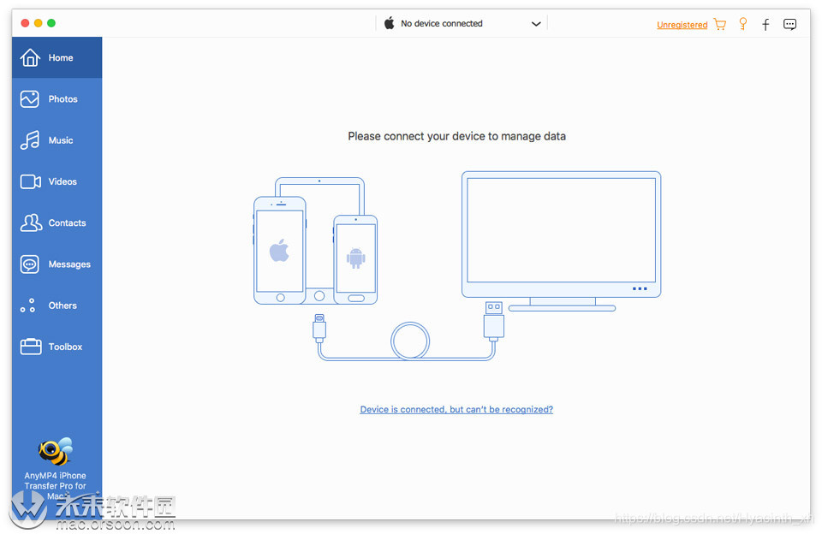Expand the device selector chevron
The image size is (822, 534).
[536, 24]
